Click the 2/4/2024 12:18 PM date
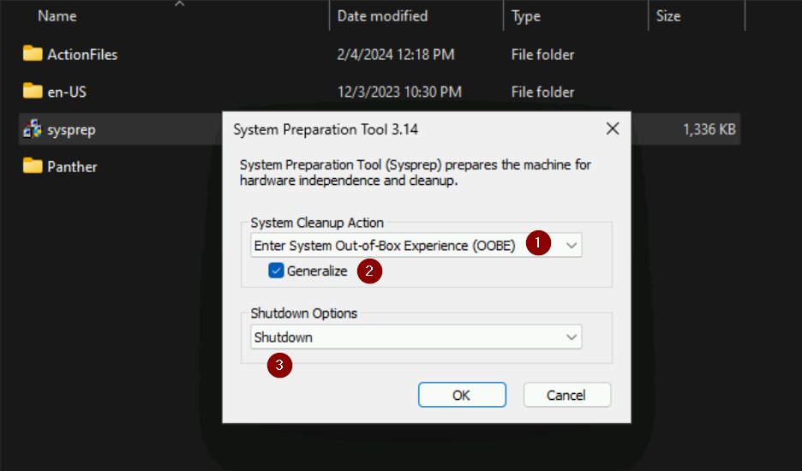Viewport: 802px width, 471px height. tap(396, 54)
